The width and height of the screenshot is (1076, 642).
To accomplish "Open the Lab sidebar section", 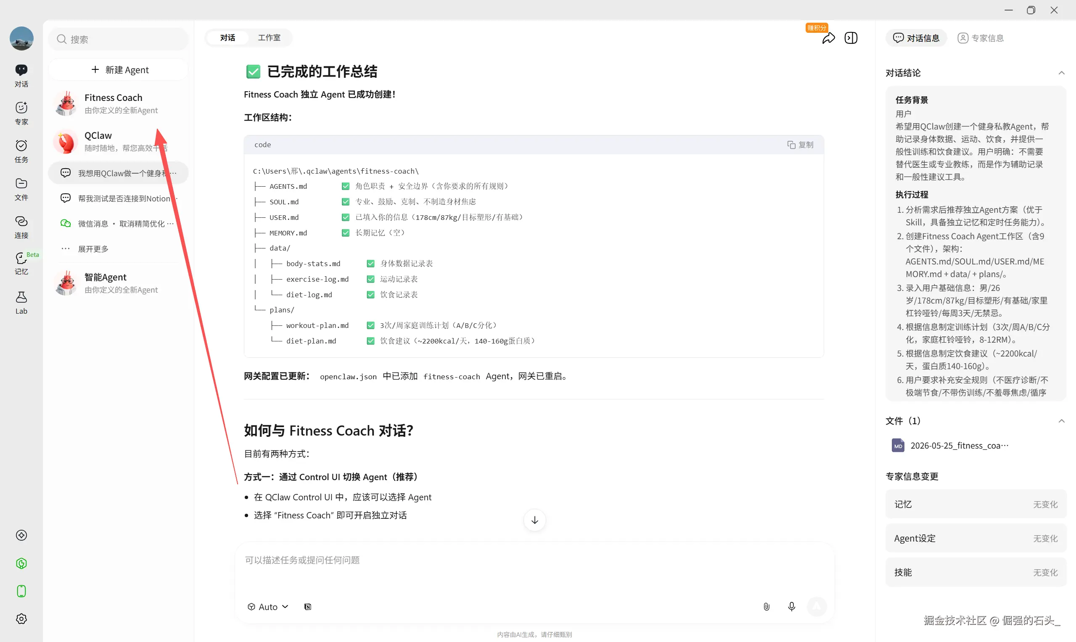I will [21, 303].
